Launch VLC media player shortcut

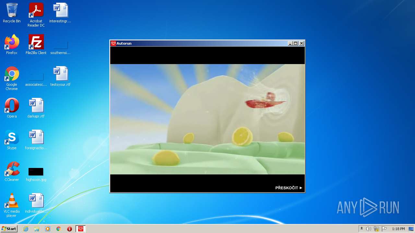tap(12, 205)
